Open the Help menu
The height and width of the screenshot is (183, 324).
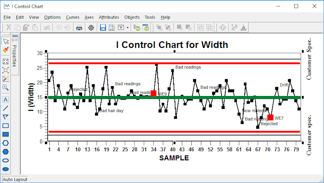[165, 17]
